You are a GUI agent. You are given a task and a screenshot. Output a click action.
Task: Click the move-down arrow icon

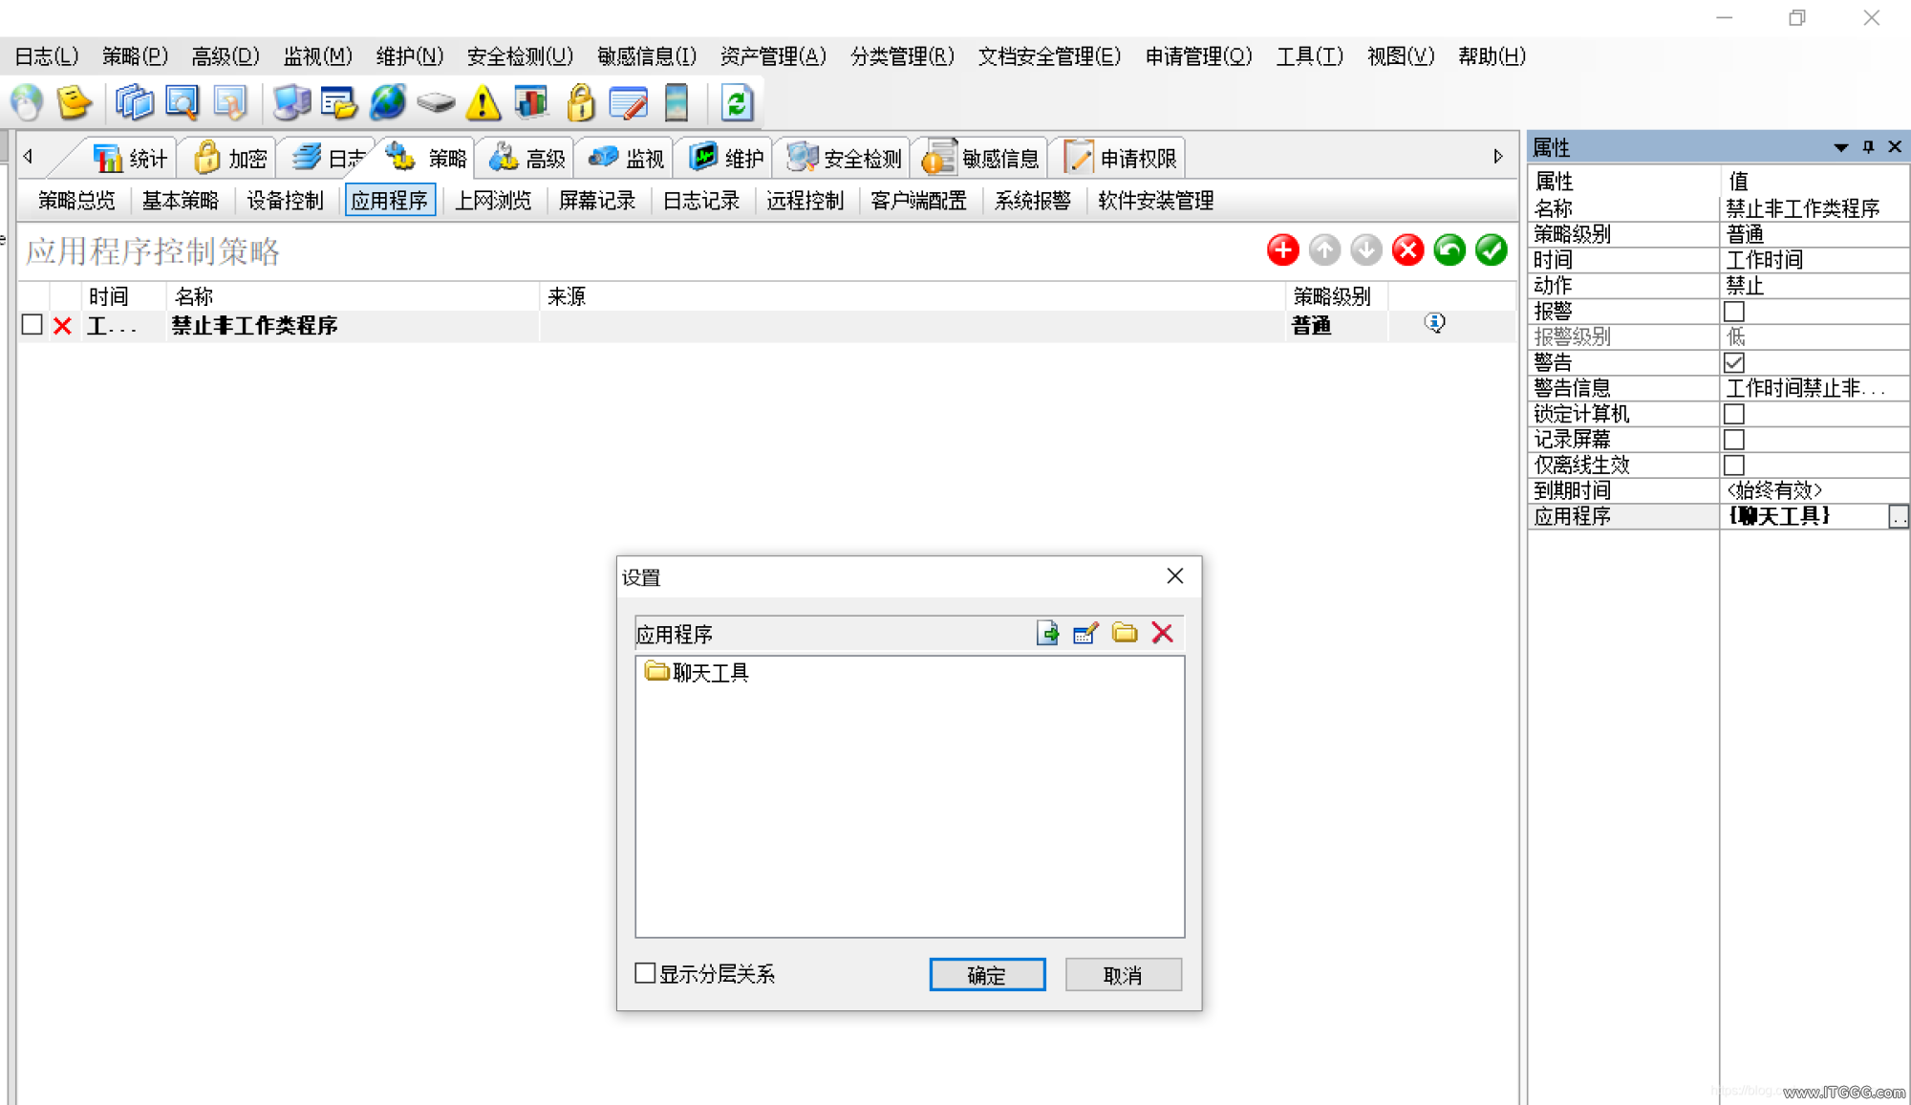tap(1366, 250)
